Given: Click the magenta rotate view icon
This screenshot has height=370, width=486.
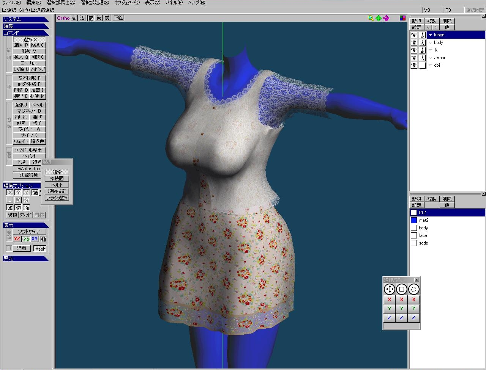Looking at the screenshot, I should point(386,18).
